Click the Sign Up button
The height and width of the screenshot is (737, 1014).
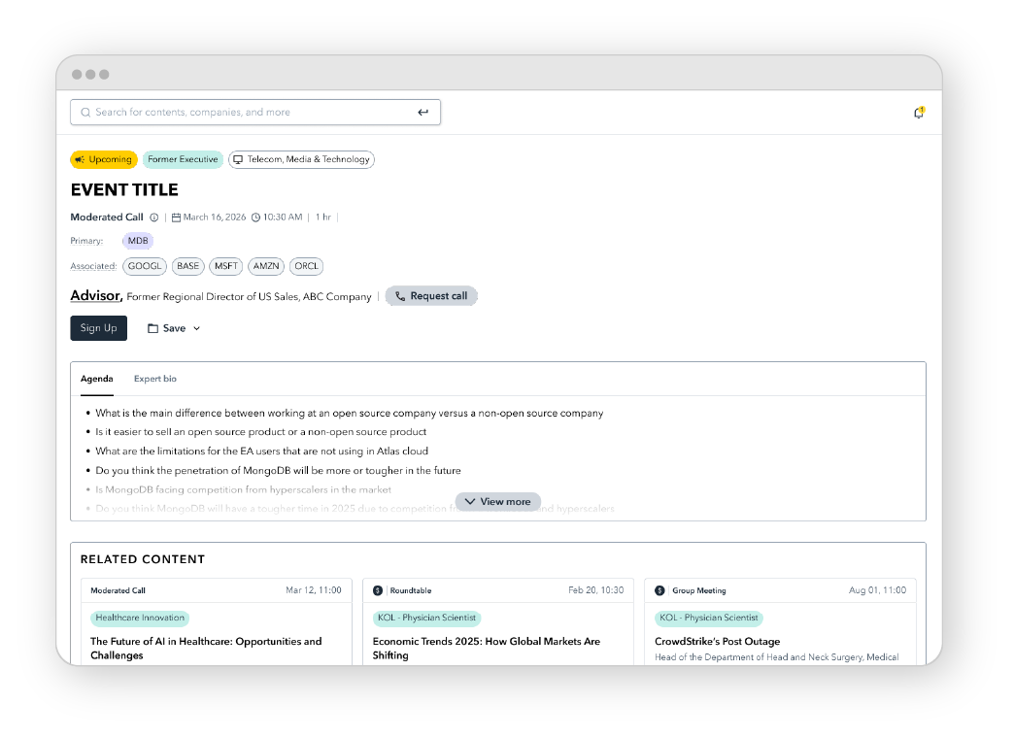(99, 328)
